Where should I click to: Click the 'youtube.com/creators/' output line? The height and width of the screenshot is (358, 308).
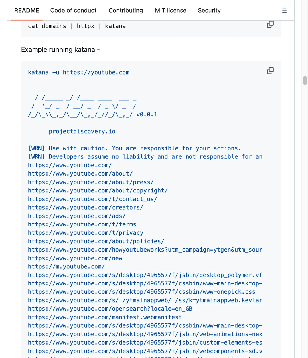[86, 207]
